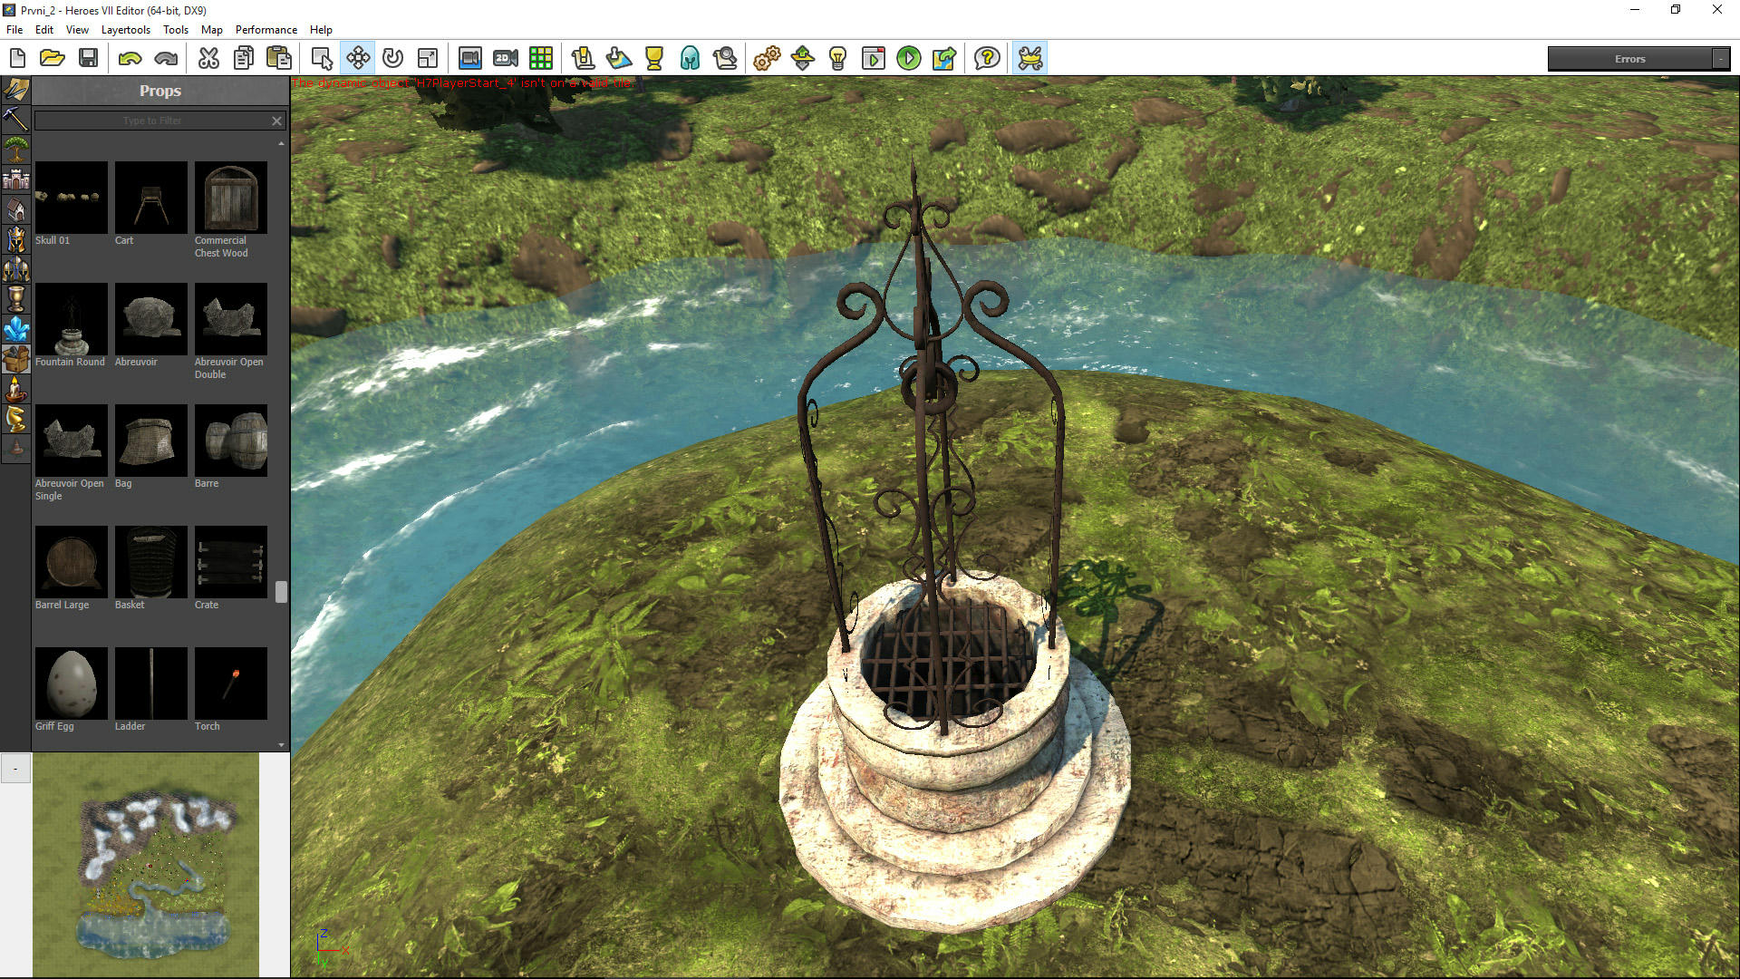Click the green arrows layer icon

pos(803,59)
